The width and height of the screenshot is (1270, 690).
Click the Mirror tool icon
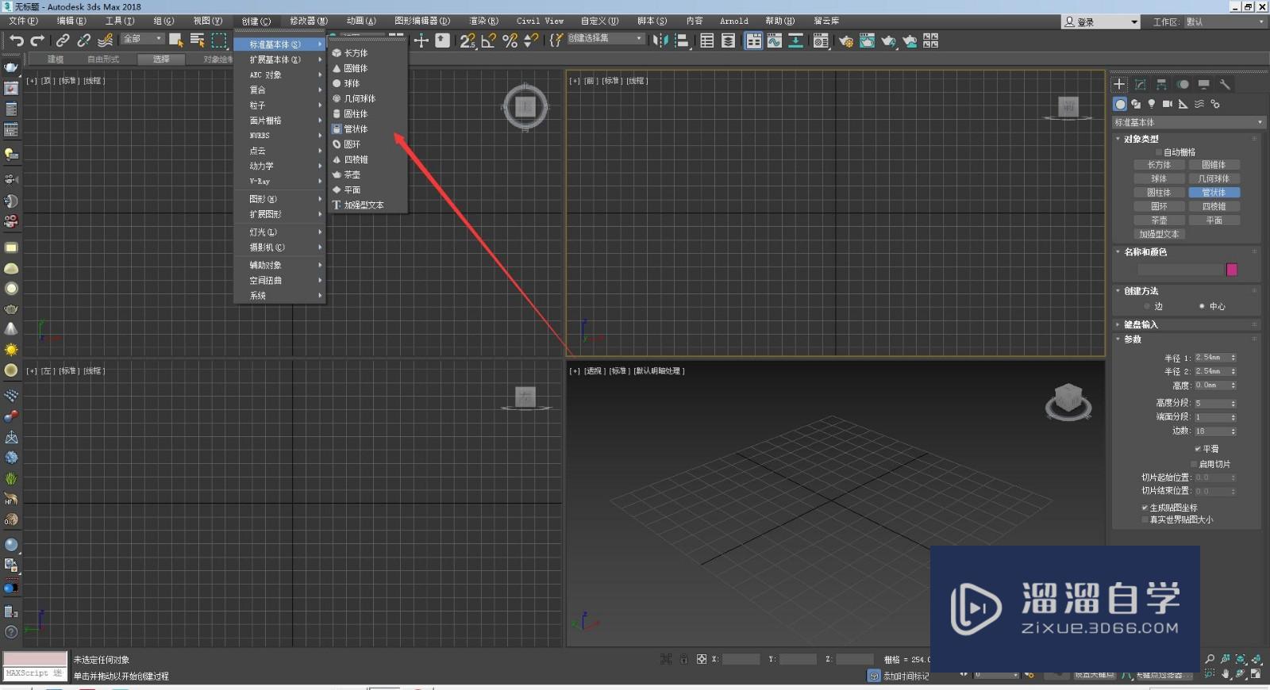coord(660,40)
